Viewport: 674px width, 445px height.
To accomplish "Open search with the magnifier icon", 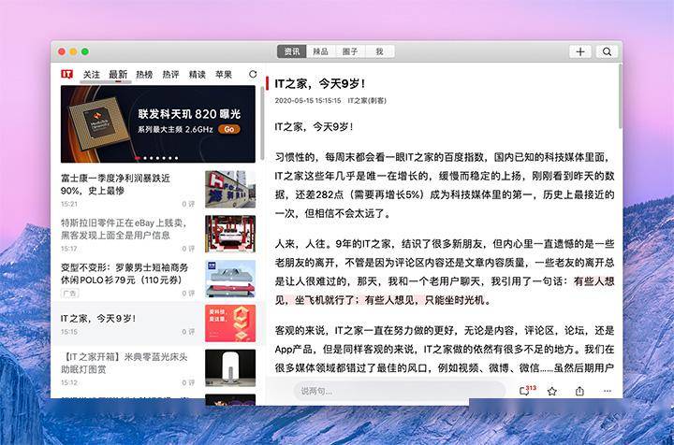I will [607, 51].
